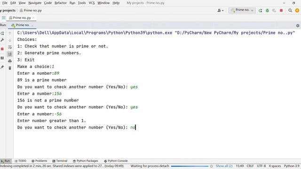The image size is (301, 169).
Task: Pin the Run tab using pin icon
Action: tap(2, 67)
